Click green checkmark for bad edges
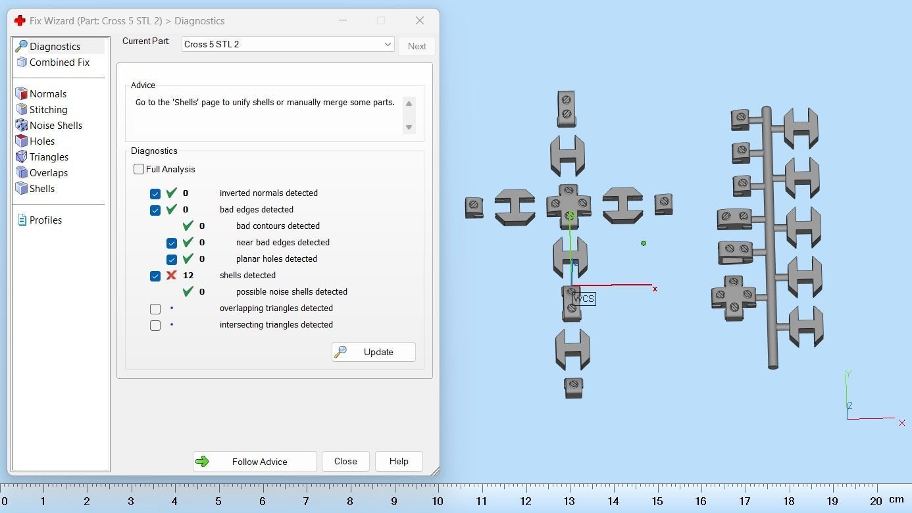The height and width of the screenshot is (513, 912). (x=172, y=209)
